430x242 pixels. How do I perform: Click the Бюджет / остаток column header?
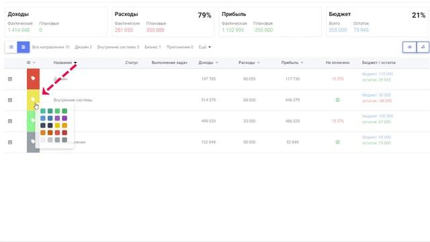pyautogui.click(x=379, y=63)
